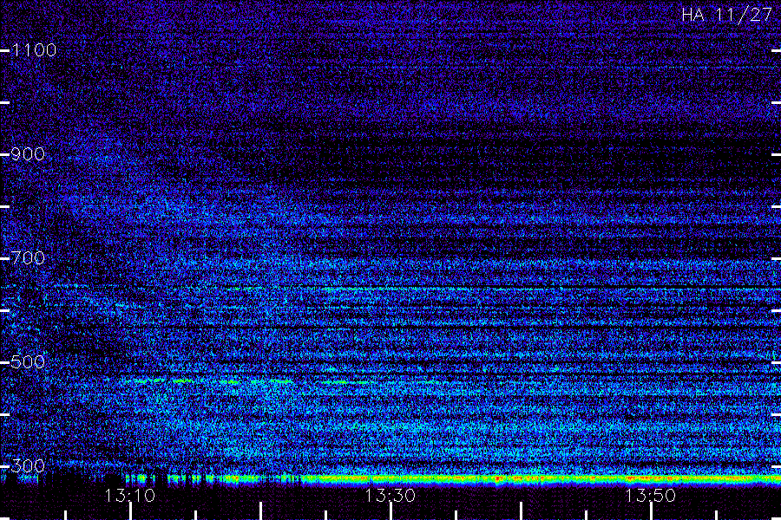Click the 300 frequency axis label
The height and width of the screenshot is (520, 781).
coord(28,466)
